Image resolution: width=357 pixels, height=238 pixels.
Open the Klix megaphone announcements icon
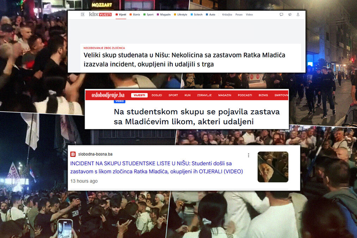[290, 14]
